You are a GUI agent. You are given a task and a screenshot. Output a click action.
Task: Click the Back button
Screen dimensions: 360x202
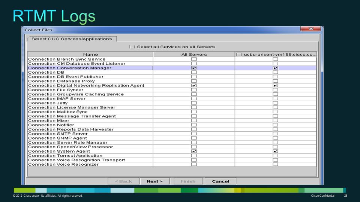tap(123, 181)
